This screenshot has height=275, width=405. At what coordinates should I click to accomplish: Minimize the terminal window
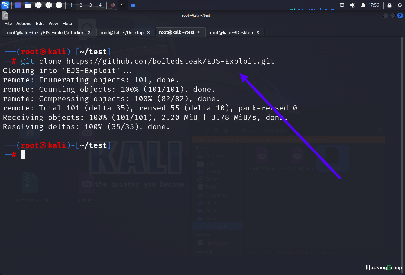(x=386, y=15)
